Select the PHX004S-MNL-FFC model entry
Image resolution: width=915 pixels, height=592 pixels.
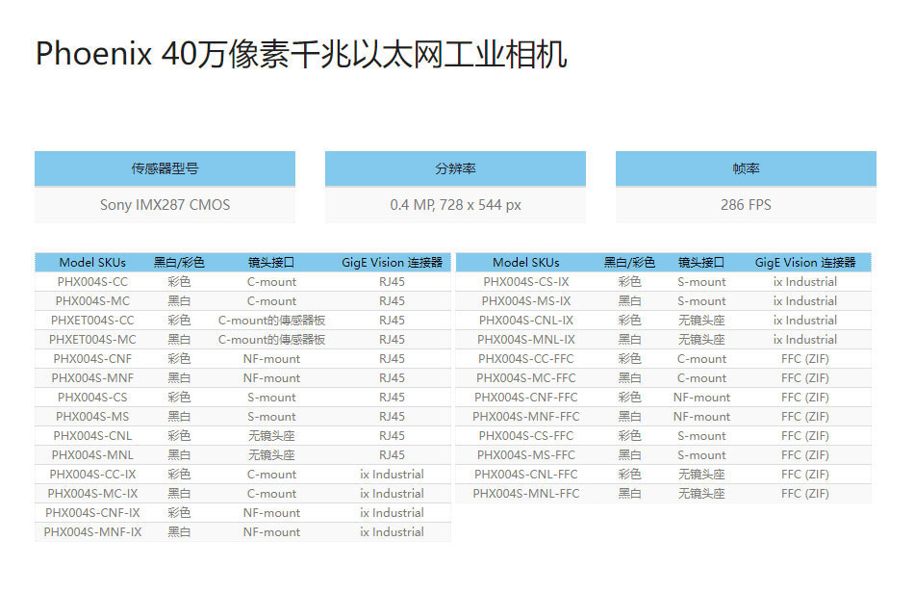[x=526, y=494]
